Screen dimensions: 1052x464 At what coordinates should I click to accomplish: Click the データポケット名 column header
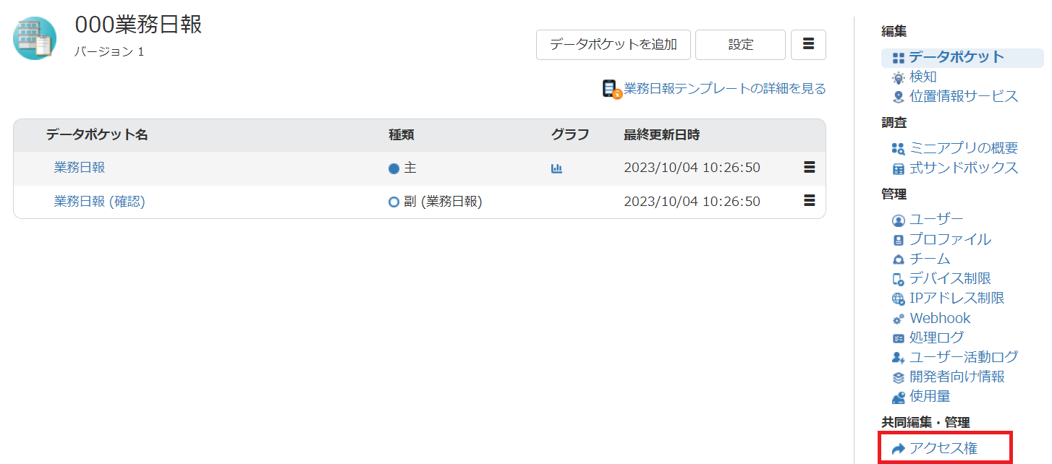pos(97,134)
